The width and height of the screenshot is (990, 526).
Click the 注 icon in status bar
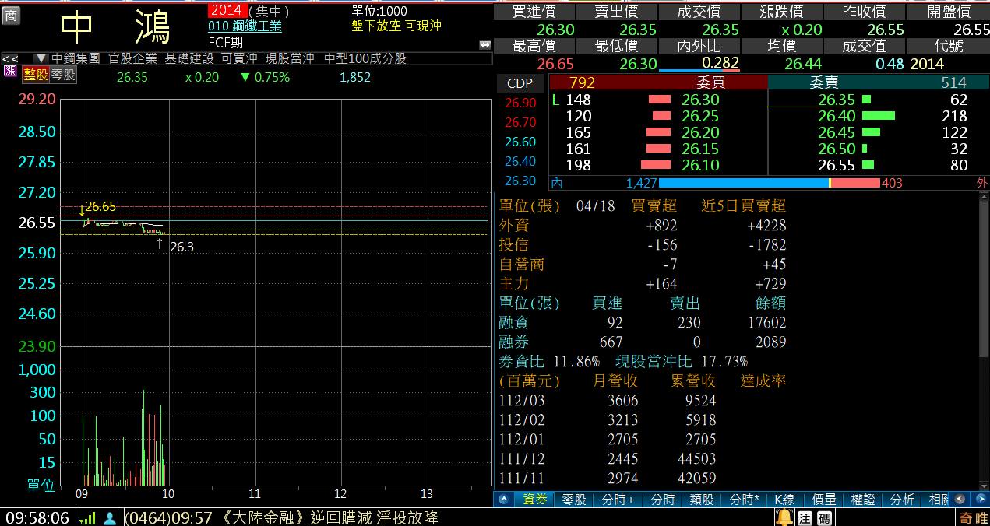[x=805, y=518]
